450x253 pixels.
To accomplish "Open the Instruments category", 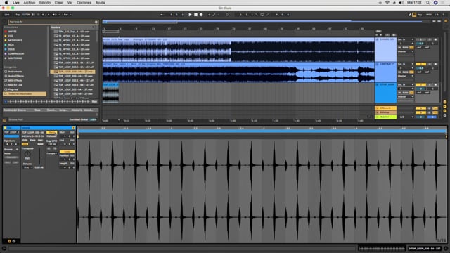I will click(15, 72).
